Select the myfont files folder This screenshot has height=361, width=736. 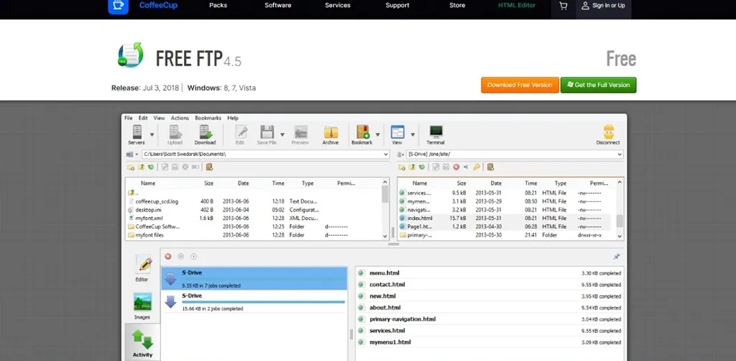(x=149, y=235)
